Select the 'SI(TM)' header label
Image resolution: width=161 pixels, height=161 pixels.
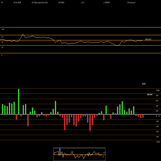point(61,3)
